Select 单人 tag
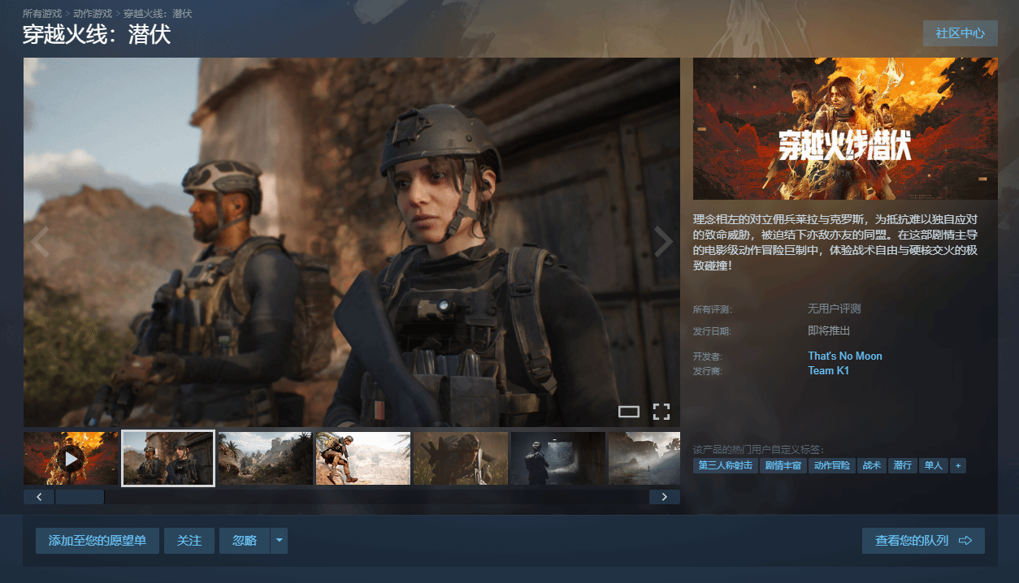 tap(933, 466)
